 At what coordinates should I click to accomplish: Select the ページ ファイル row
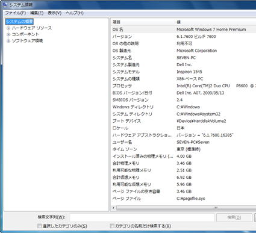tap(183, 199)
